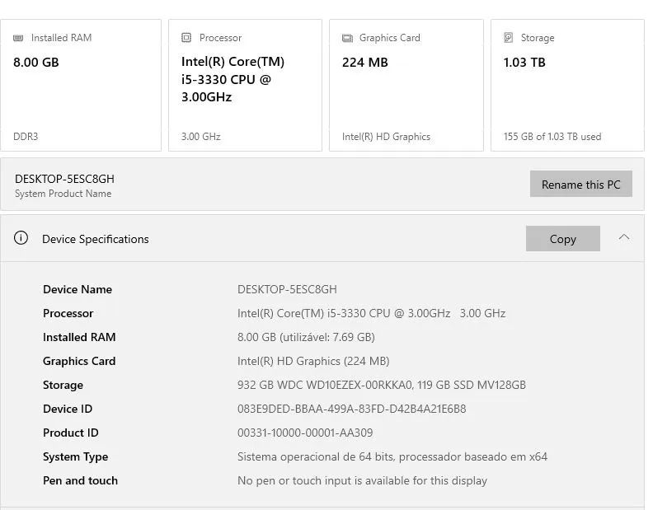This screenshot has height=510, width=653.
Task: Select the Product ID row label
Action: [71, 433]
